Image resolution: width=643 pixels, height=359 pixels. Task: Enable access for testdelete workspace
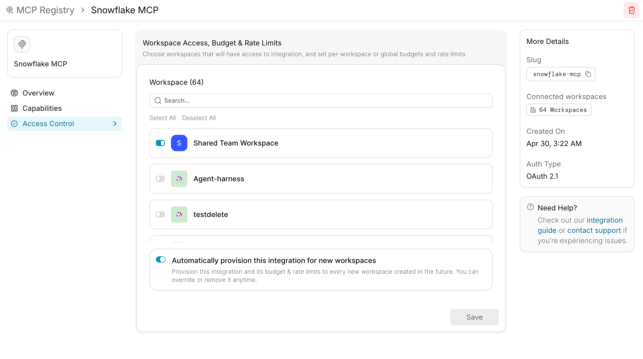(x=160, y=214)
